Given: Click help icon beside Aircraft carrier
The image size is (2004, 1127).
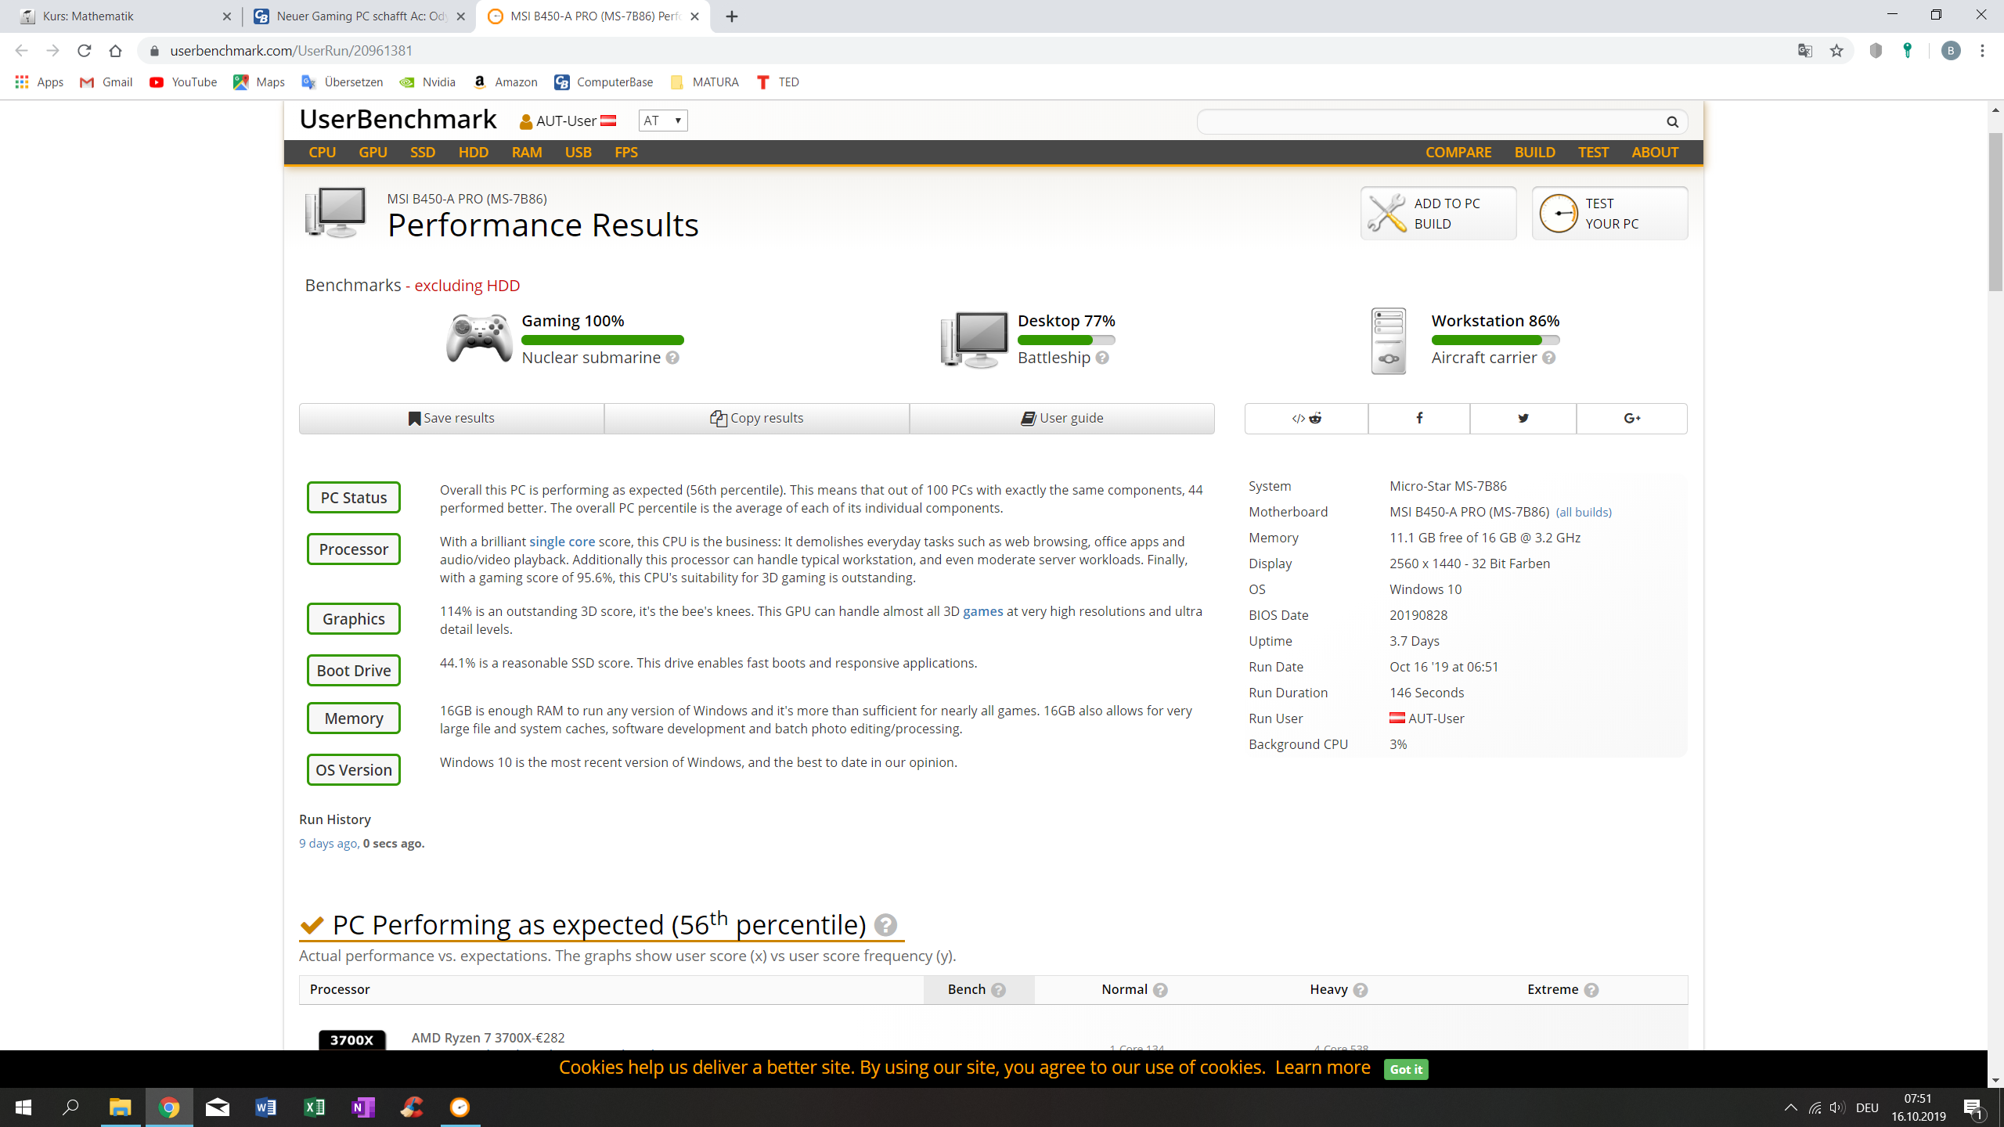Looking at the screenshot, I should point(1548,358).
